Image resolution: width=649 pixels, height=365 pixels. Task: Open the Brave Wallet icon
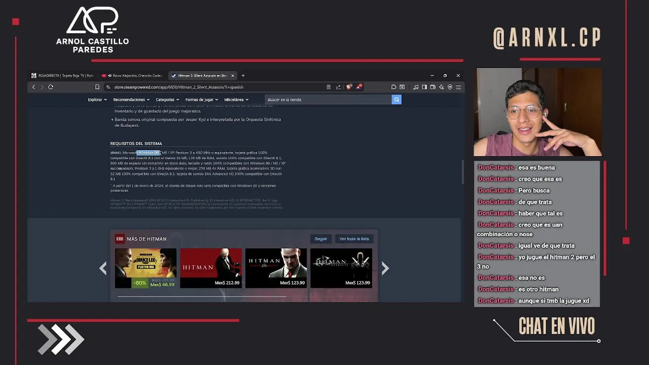coord(432,87)
